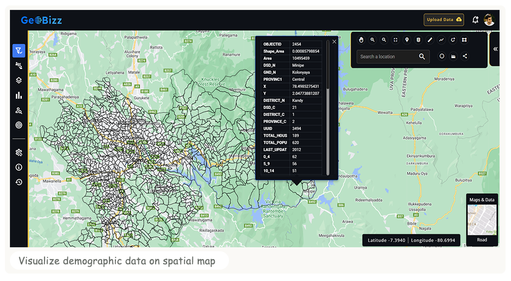Open the notifications bell
Viewport: 511px width, 281px height.
475,20
